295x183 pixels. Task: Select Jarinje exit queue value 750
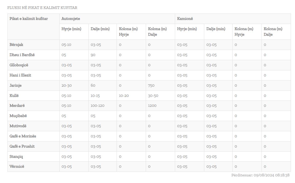point(151,85)
